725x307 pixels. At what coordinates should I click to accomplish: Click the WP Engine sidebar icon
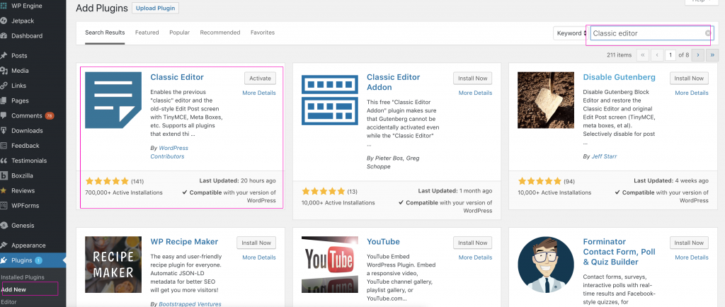4,6
